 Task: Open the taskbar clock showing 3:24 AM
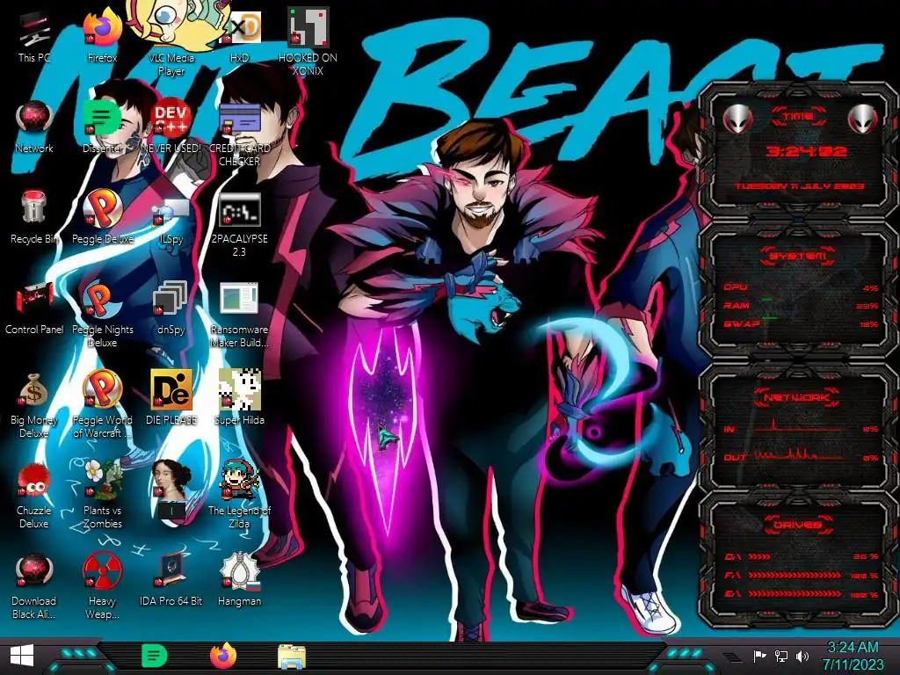click(853, 656)
